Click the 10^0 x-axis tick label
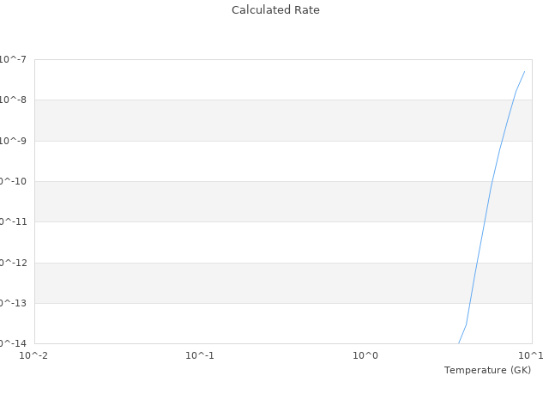549x412 pixels. point(365,355)
